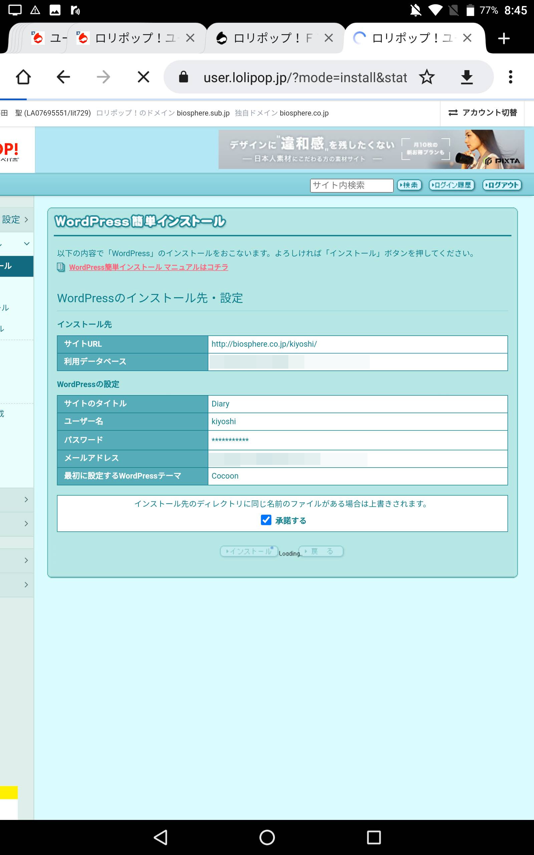
Task: Expand the 設定 sidebar menu item
Action: point(16,219)
